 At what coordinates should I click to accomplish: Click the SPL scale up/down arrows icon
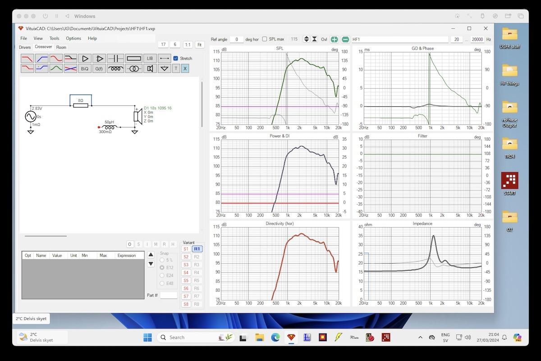307,39
